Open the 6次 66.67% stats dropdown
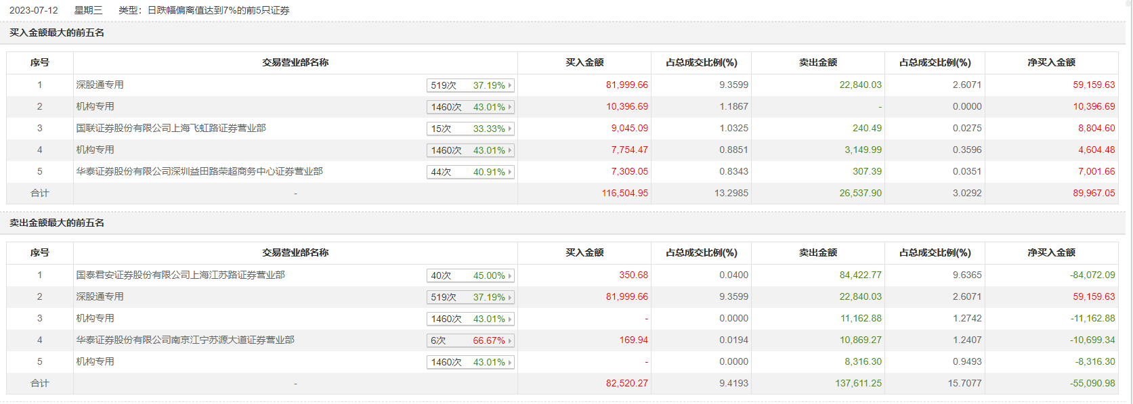Image resolution: width=1133 pixels, height=404 pixels. (x=509, y=340)
